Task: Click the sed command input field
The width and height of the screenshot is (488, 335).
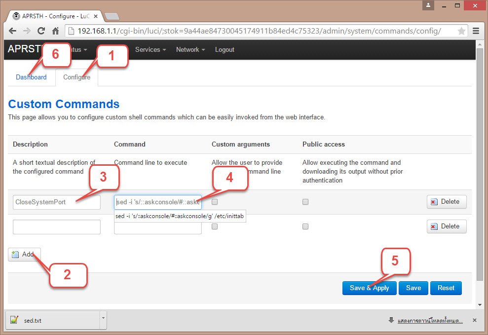Action: pyautogui.click(x=158, y=202)
